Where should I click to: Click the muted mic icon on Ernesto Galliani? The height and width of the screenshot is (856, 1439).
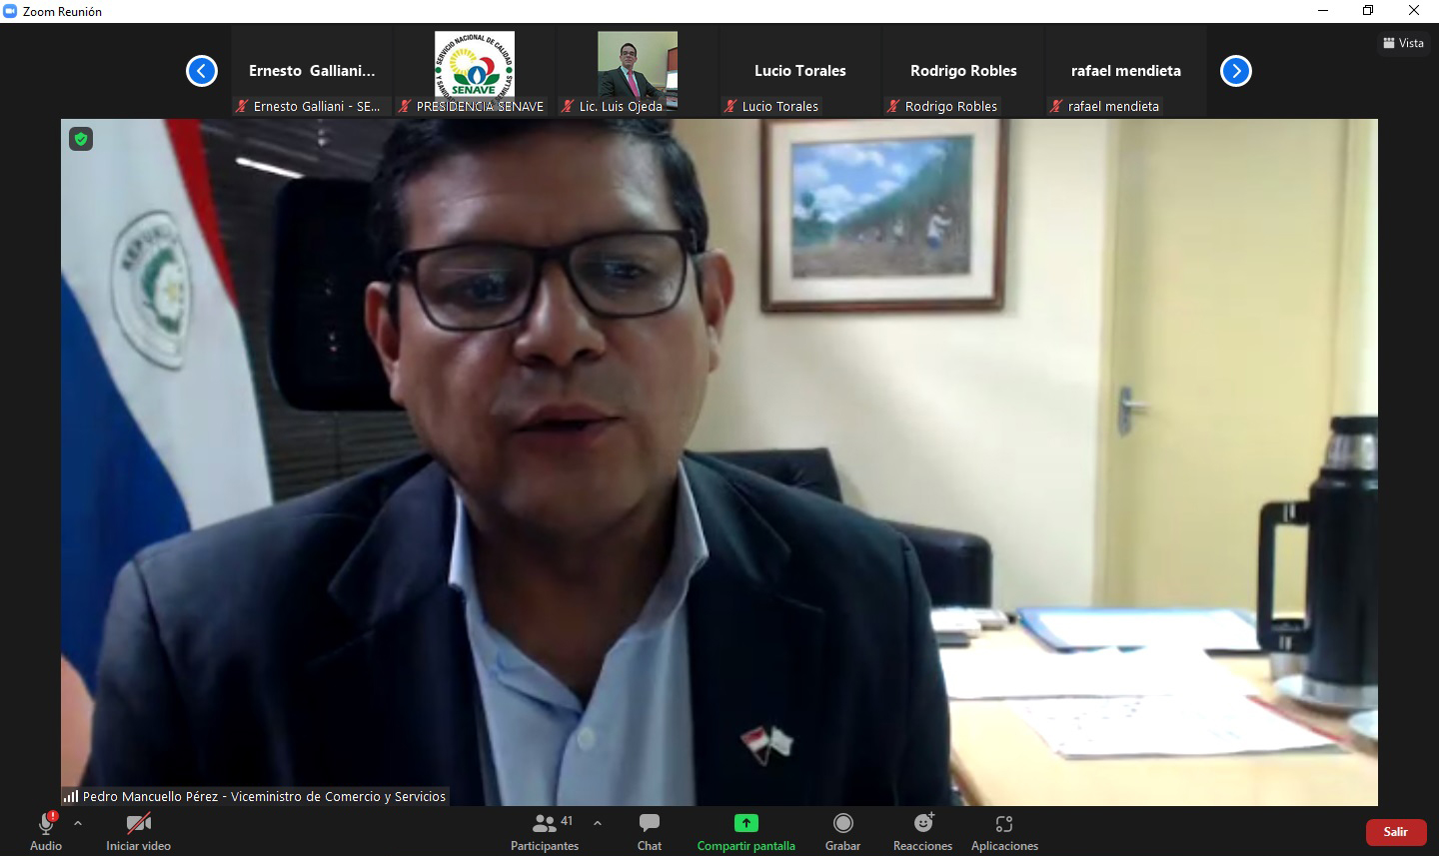click(242, 106)
